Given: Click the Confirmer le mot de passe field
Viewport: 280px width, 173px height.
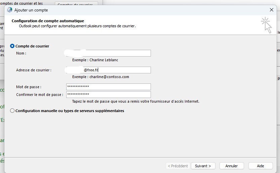Looking at the screenshot, I should [108, 95].
